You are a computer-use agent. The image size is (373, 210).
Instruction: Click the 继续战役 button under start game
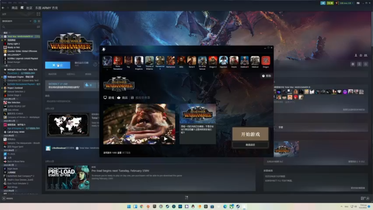(250, 145)
